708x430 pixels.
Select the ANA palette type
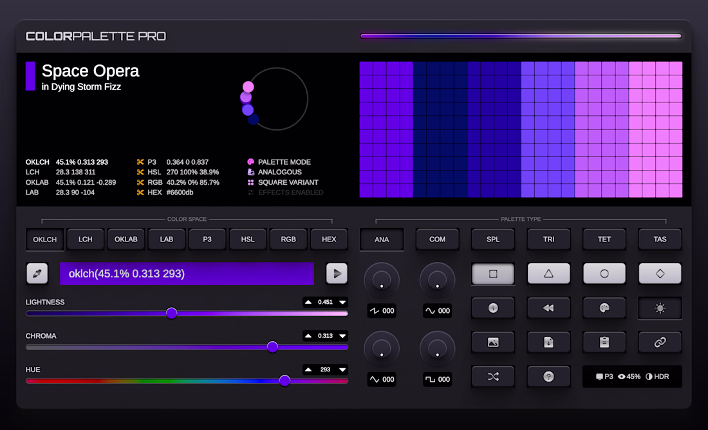pyautogui.click(x=382, y=239)
